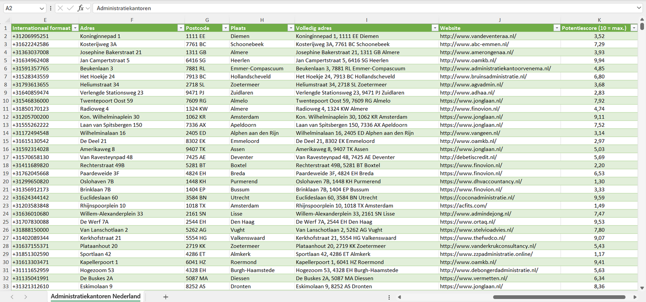Select cell with phone +31888150000
The image size is (646, 302).
tap(45, 230)
